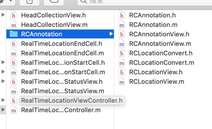212x129 pixels.
Task: Click the RCLocationView.h file icon
Action: tap(122, 72)
